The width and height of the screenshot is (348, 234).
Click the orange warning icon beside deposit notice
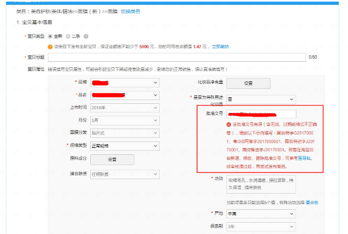tap(51, 47)
